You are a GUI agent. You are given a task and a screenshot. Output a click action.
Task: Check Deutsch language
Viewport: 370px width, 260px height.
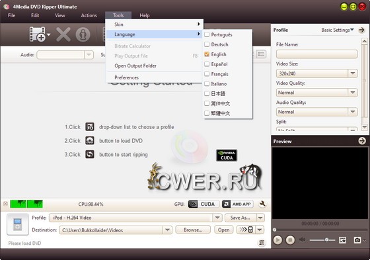(x=207, y=44)
